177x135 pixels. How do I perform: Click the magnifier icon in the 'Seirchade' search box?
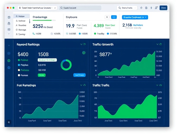120,8
